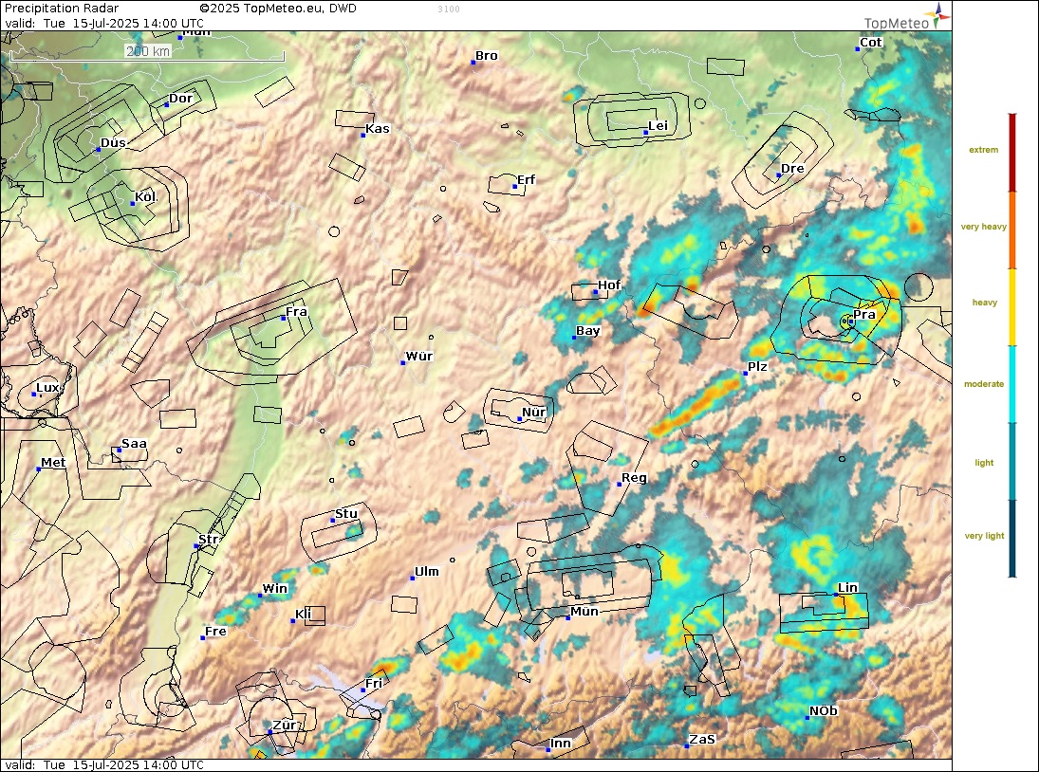Select the 'Win' label

click(x=274, y=588)
